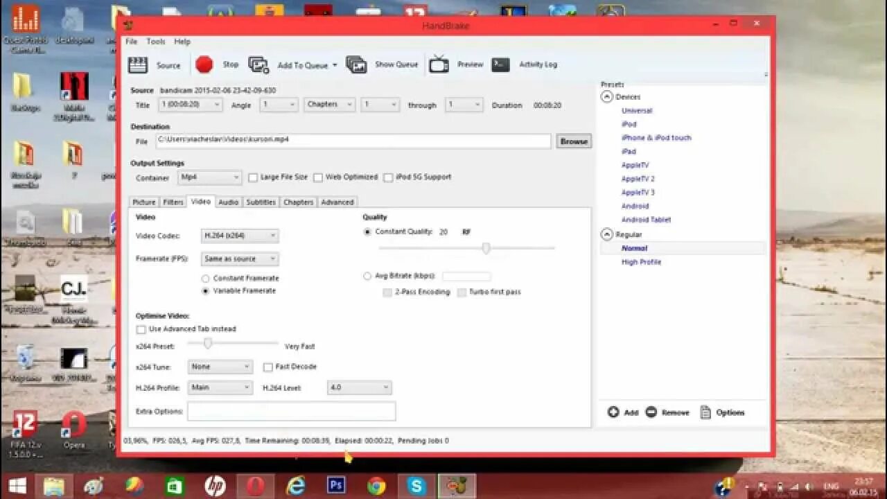This screenshot has height=499, width=887.
Task: Click the red Stop encode icon
Action: (x=204, y=64)
